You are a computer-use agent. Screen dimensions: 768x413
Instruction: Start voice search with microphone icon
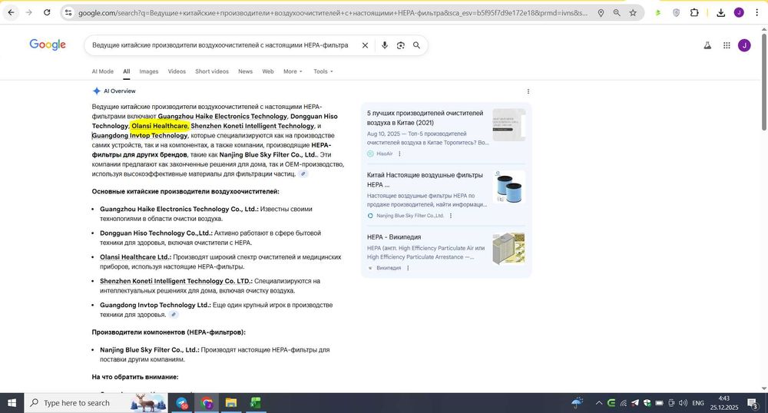(385, 45)
